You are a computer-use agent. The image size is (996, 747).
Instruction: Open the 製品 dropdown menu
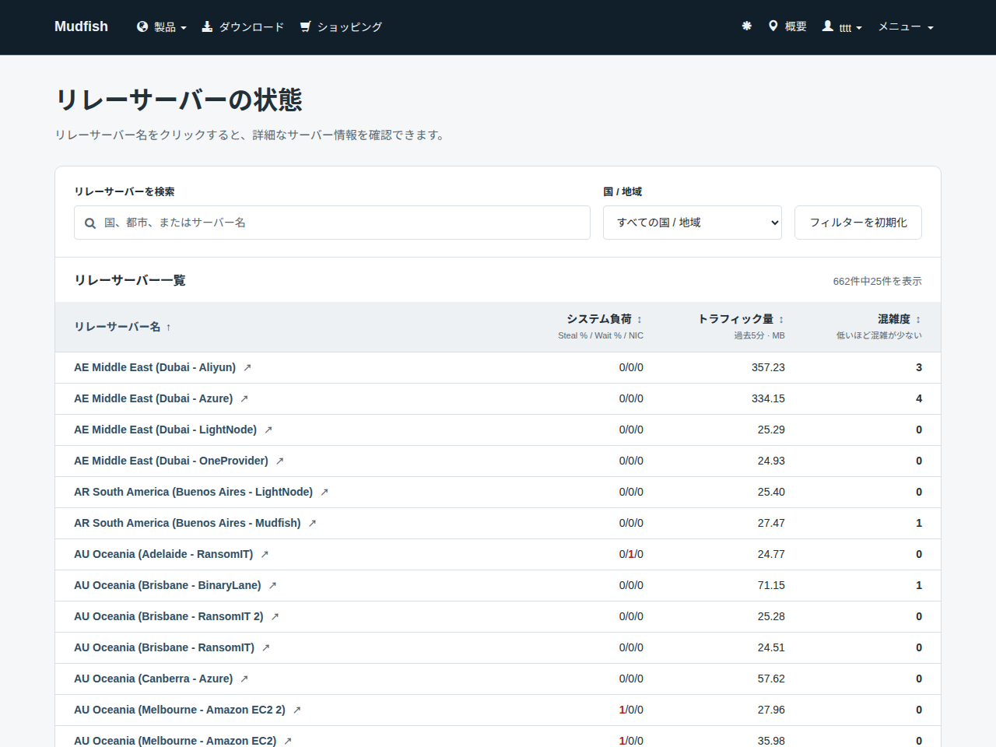coord(162,27)
